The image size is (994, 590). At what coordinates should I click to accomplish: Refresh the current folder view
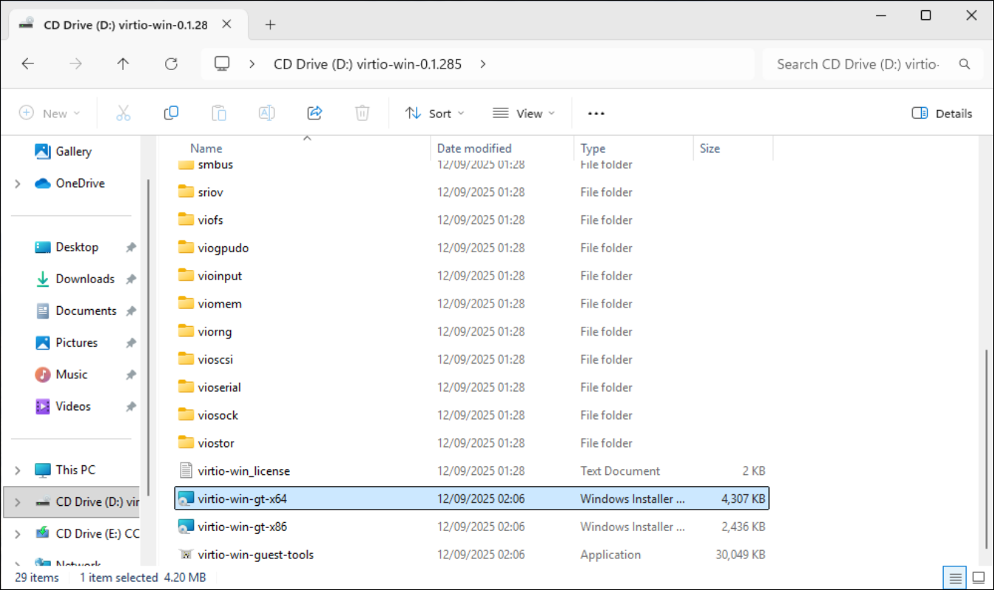[x=171, y=64]
